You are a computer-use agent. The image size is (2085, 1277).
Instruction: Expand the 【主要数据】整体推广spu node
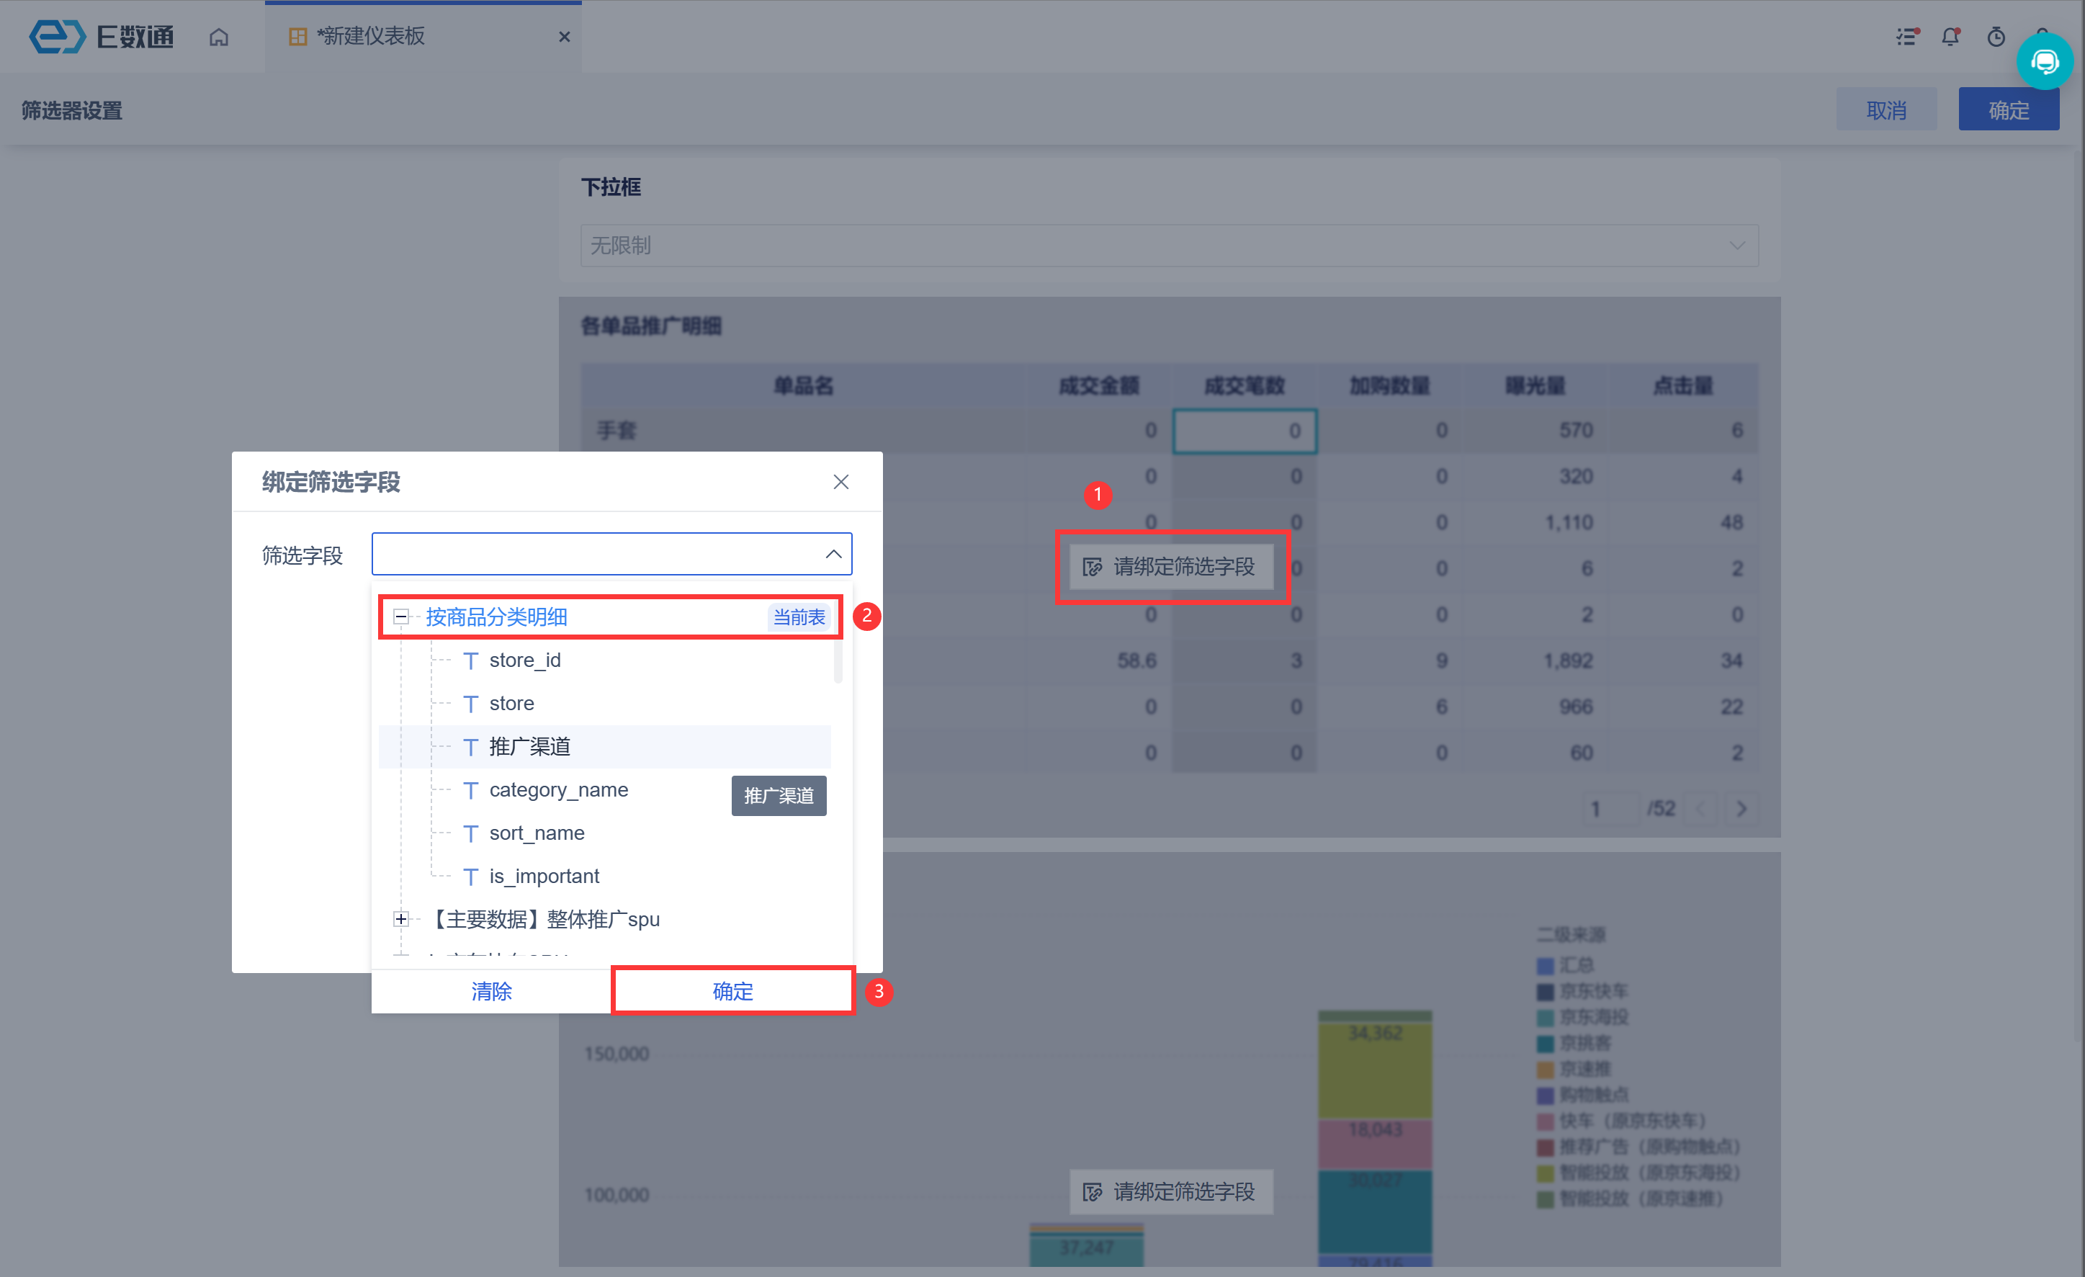[x=401, y=919]
